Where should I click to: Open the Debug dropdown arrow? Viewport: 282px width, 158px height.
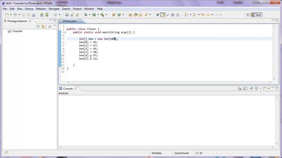(89, 15)
